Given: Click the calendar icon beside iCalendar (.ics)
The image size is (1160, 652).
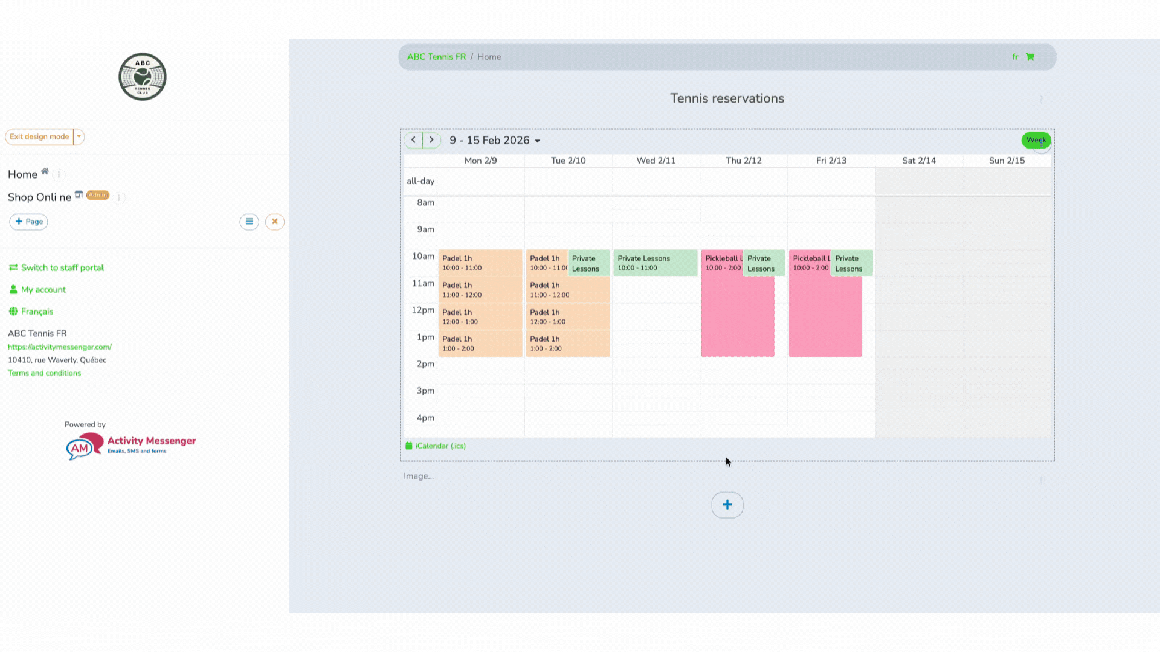Looking at the screenshot, I should pyautogui.click(x=409, y=446).
